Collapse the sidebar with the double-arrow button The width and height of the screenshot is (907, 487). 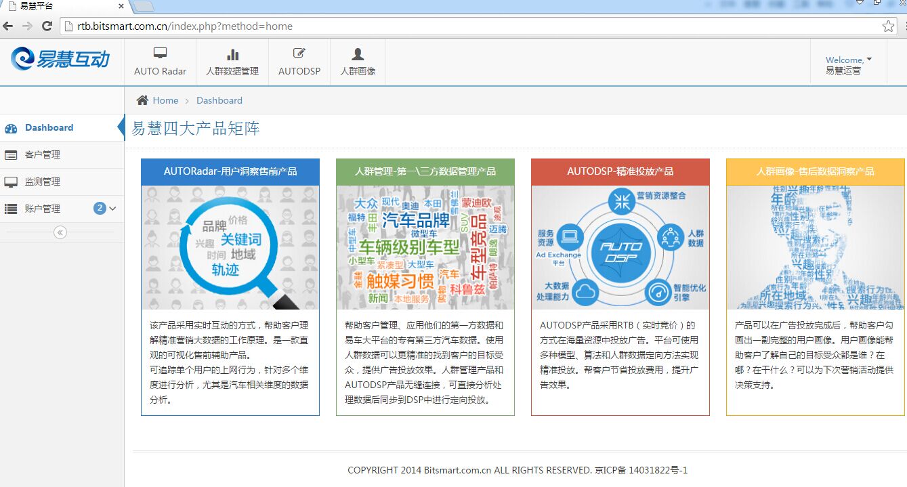point(60,232)
